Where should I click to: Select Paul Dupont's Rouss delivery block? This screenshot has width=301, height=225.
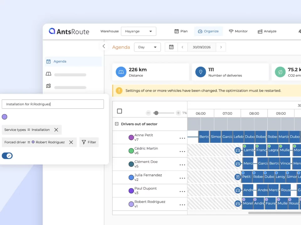coord(285,190)
